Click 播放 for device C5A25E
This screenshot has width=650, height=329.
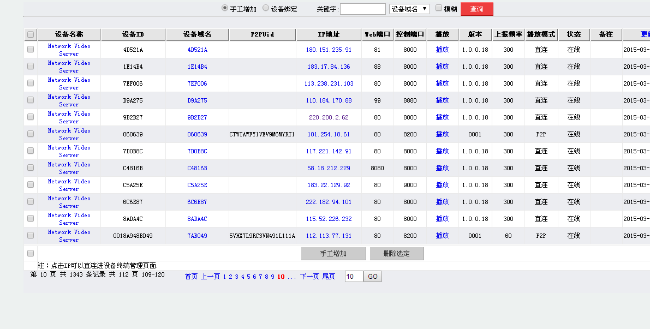coord(442,185)
